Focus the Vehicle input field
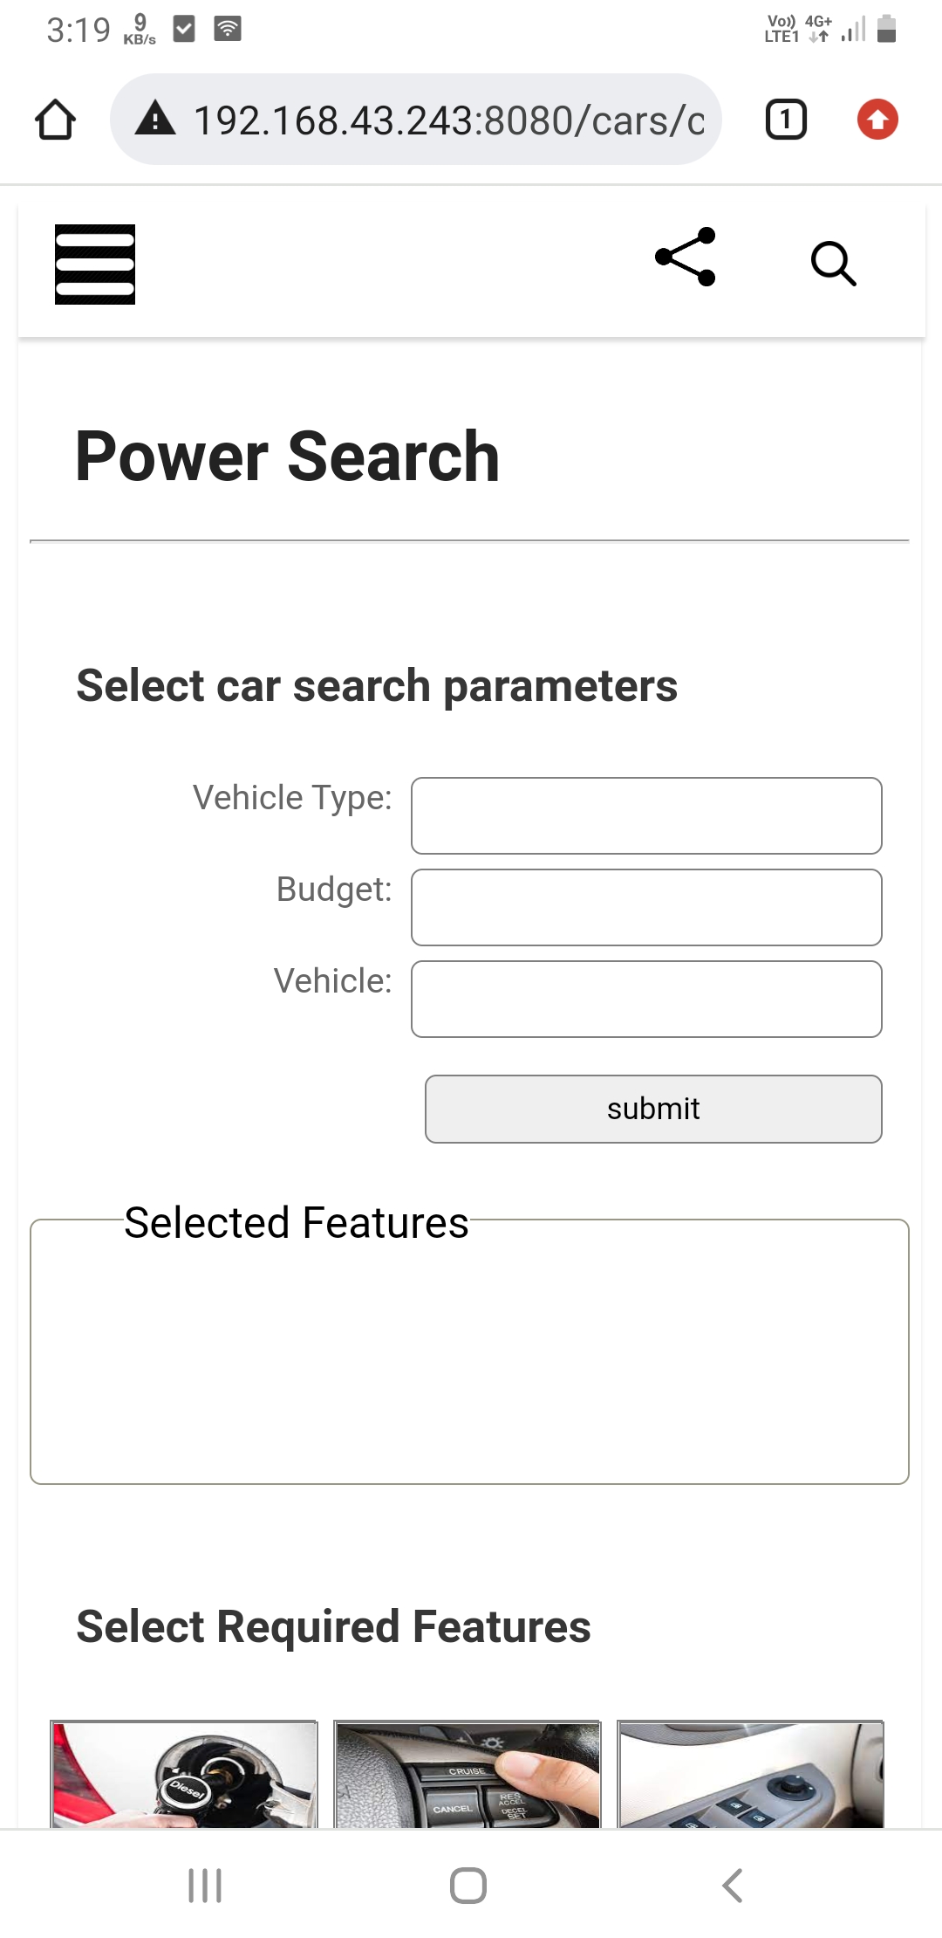 pos(646,999)
